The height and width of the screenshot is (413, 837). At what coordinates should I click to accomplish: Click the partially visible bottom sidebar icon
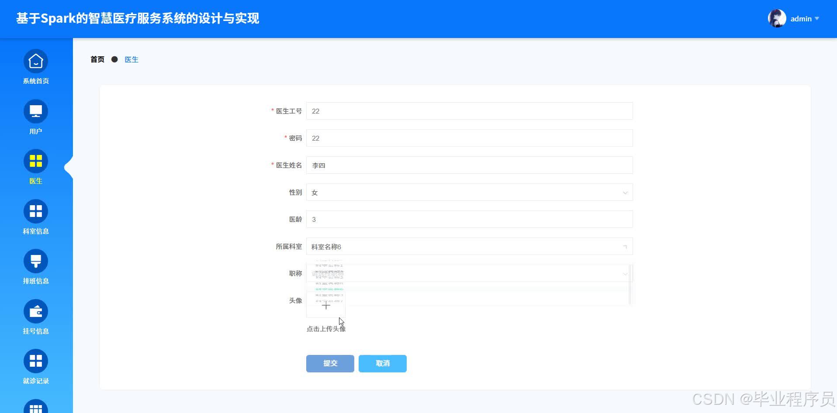pos(35,408)
